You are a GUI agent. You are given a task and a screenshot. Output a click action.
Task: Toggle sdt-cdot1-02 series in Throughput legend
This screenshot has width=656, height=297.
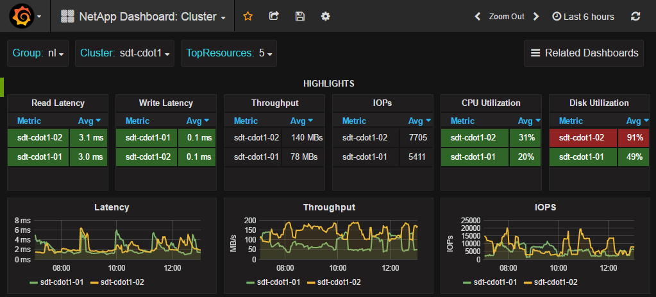click(338, 282)
